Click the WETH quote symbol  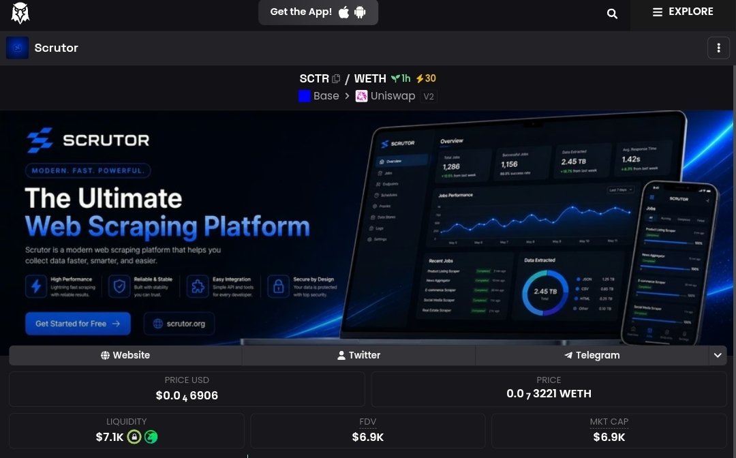point(370,79)
